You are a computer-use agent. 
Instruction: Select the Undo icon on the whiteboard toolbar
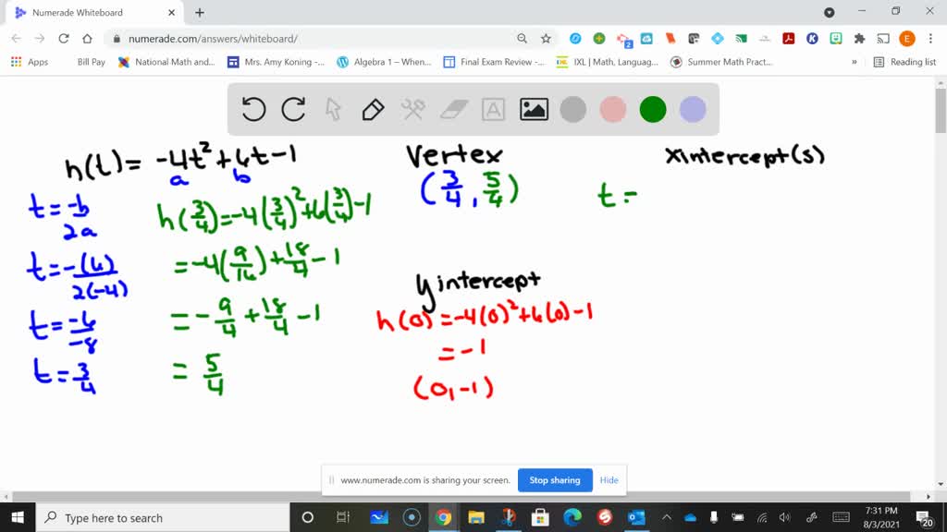pos(252,109)
